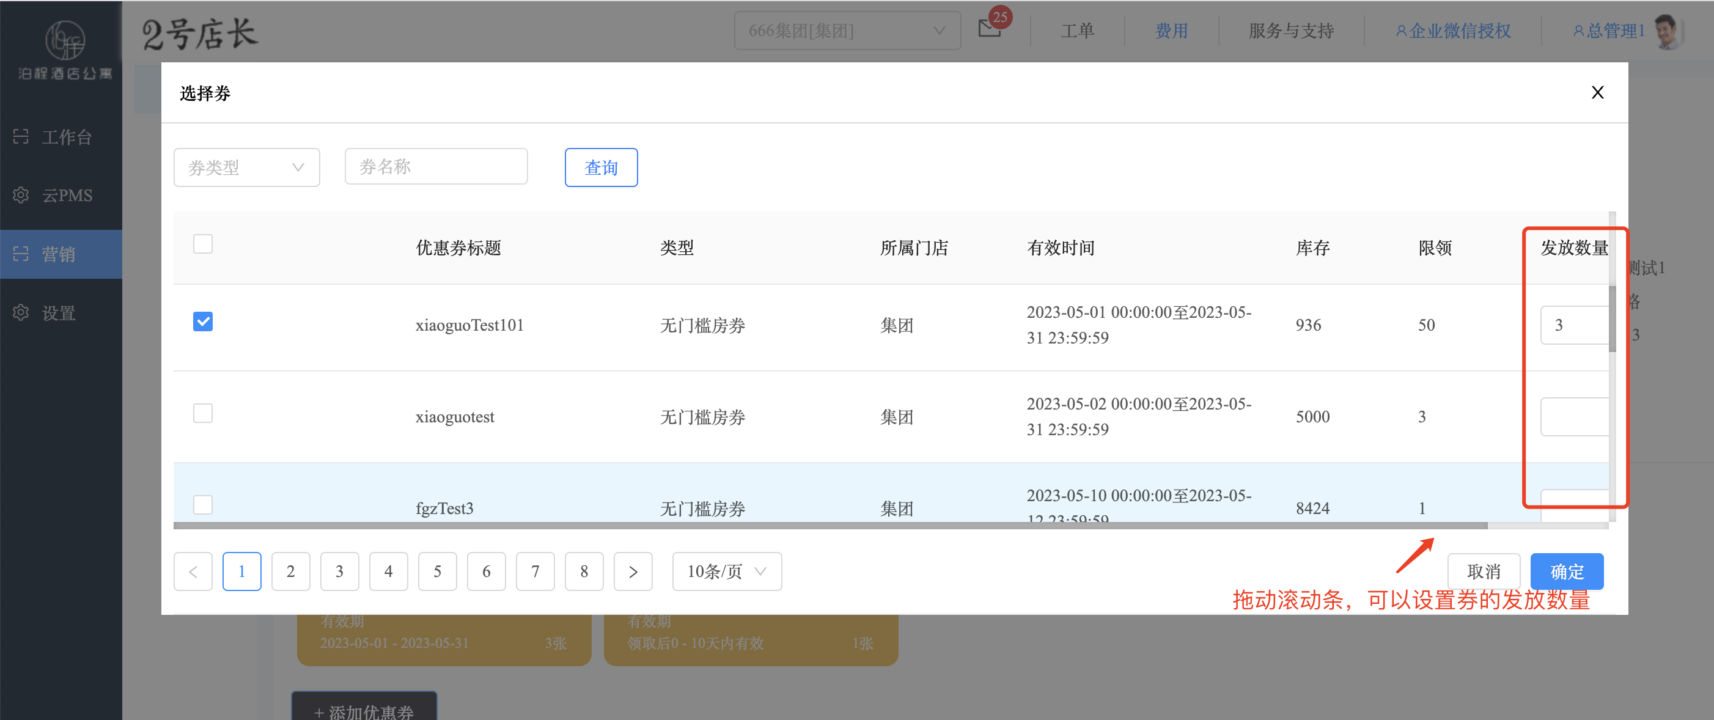
Task: Go to page 8
Action: [x=584, y=571]
